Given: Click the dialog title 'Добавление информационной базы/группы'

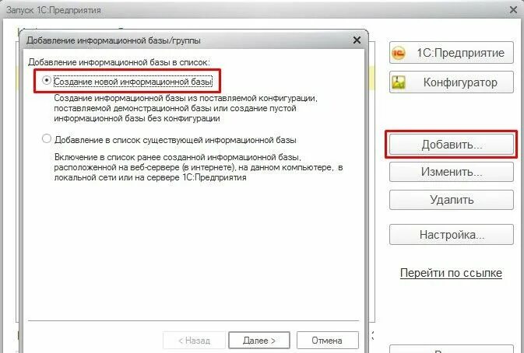Looking at the screenshot, I should [x=114, y=40].
